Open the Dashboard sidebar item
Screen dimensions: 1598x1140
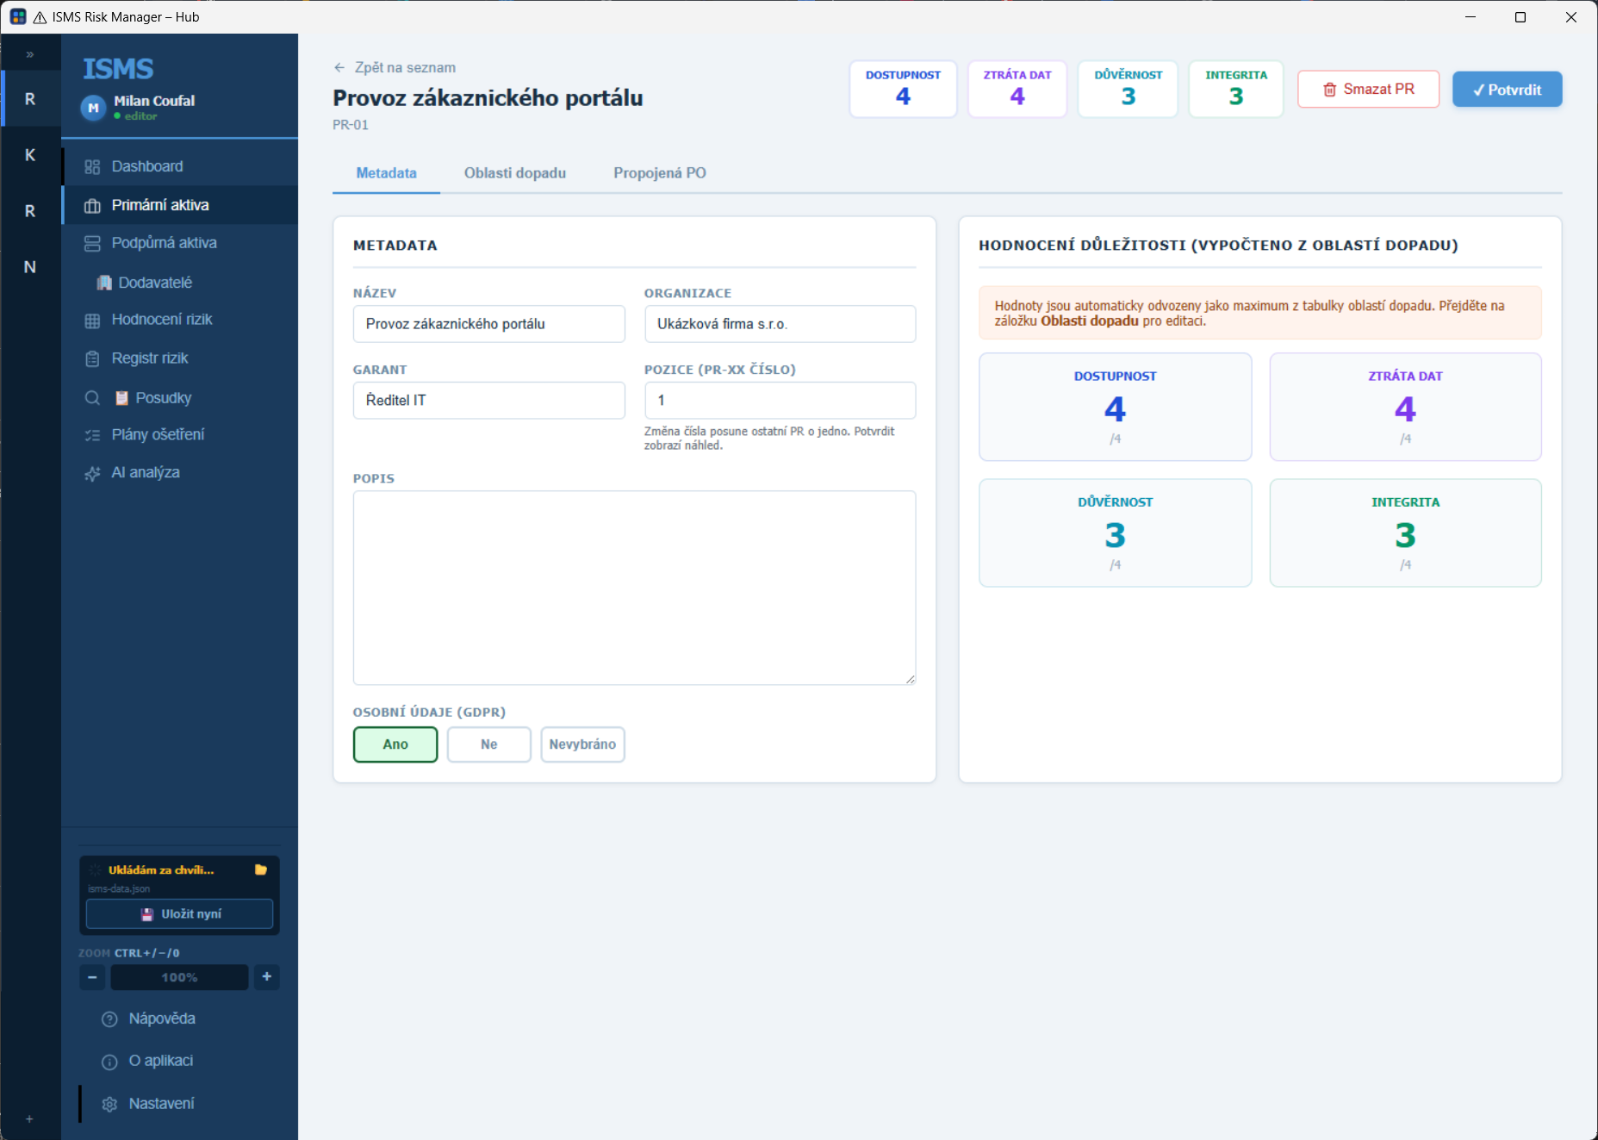point(180,166)
